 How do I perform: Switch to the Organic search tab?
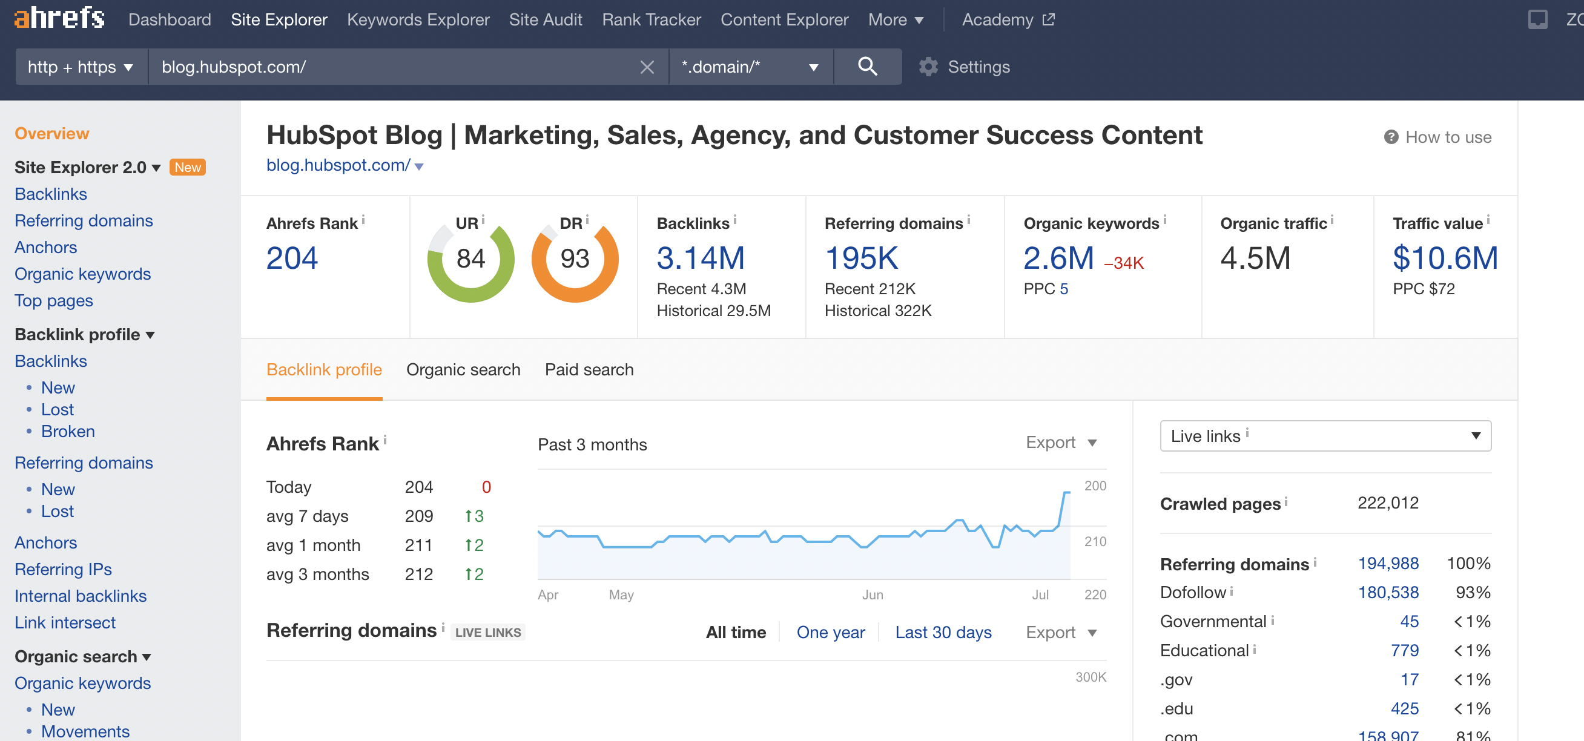[x=463, y=369]
